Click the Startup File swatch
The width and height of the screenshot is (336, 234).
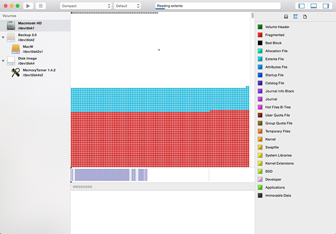pos(260,75)
